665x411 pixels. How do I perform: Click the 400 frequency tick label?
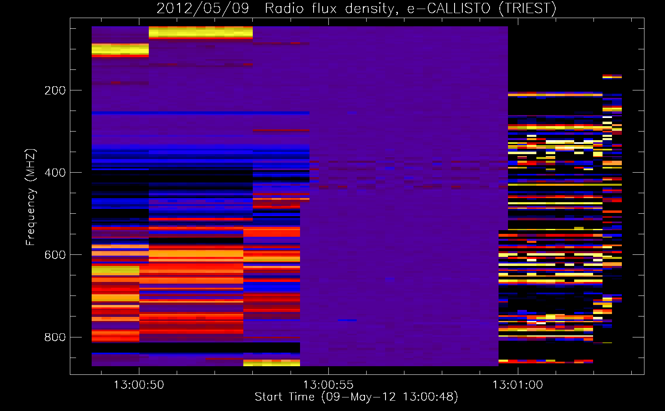(55, 173)
